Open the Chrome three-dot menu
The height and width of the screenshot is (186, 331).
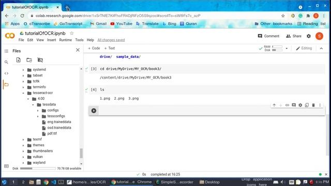324,16
